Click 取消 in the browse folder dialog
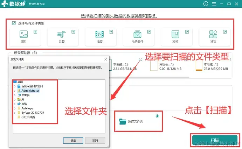This screenshot has height=149, width=242. coord(95,141)
